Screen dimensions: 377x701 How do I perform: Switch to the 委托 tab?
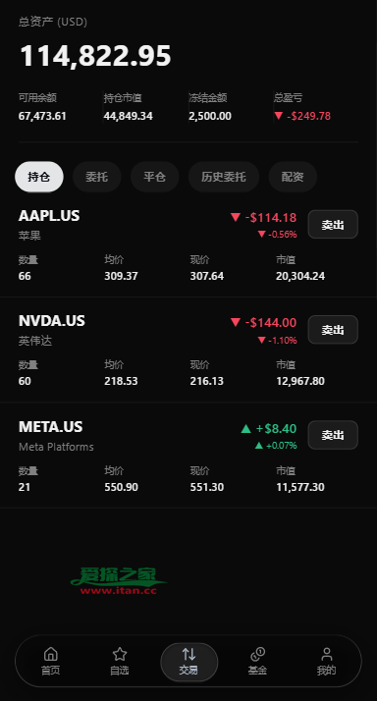click(x=96, y=177)
